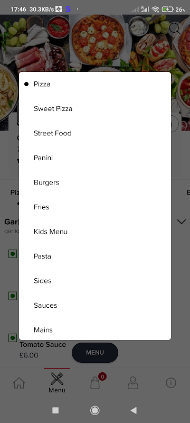This screenshot has height=423, width=190.
Task: Choose Sweet Pizza from the category list
Action: tap(95, 109)
